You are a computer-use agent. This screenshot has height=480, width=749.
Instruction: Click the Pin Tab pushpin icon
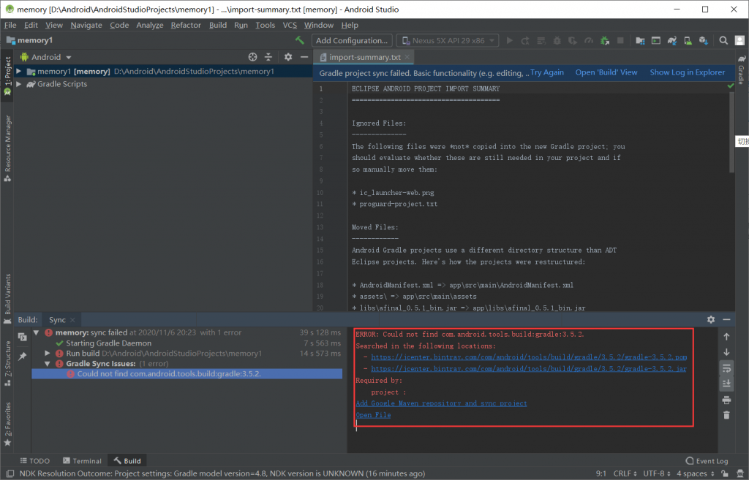point(22,357)
